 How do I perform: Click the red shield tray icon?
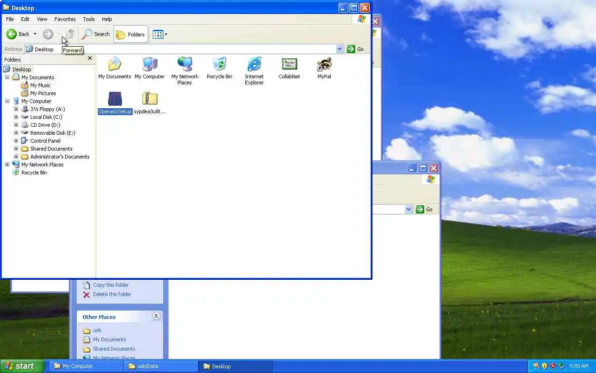(553, 366)
